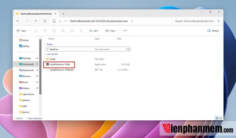Open the New item dropdown

pyautogui.click(x=22, y=31)
